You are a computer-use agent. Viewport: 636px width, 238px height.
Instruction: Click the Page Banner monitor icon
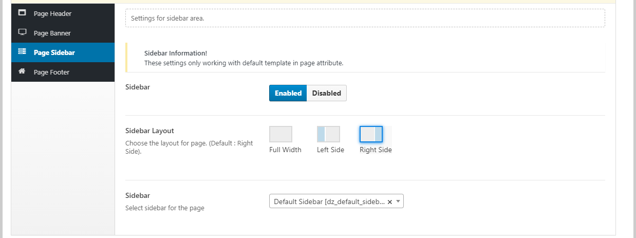[22, 32]
